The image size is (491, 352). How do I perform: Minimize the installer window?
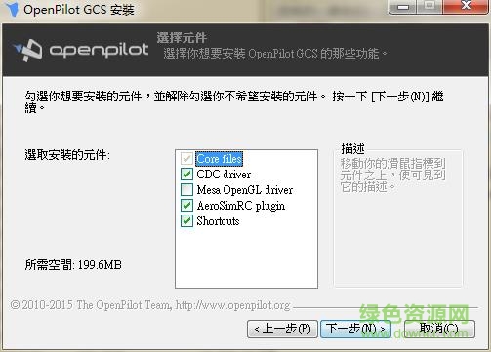[x=403, y=7]
